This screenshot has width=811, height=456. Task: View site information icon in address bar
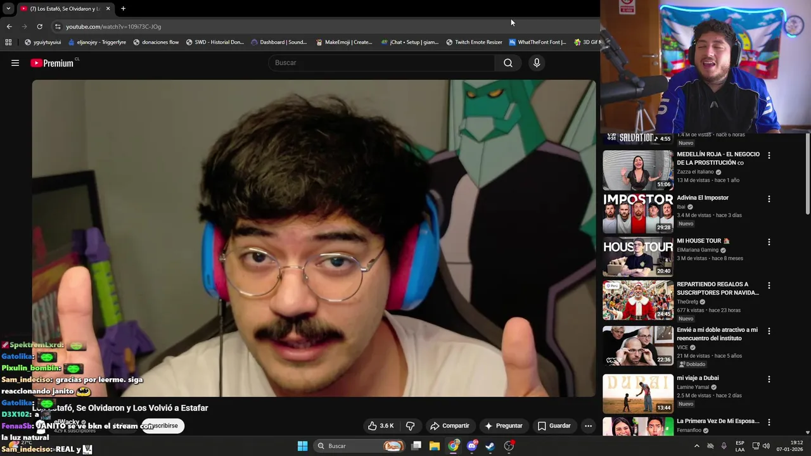coord(58,27)
